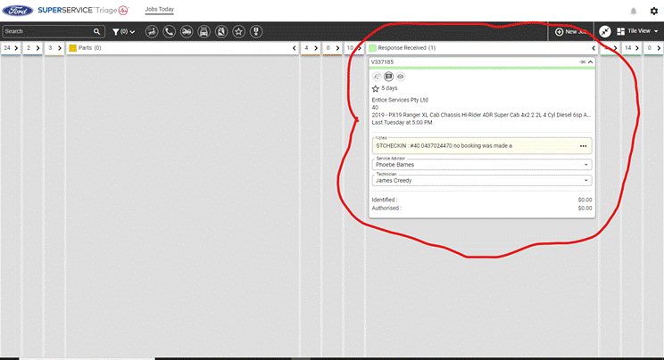Viewport: 664px width, 360px height.
Task: Collapse the Parts column chevron
Action: click(x=294, y=48)
